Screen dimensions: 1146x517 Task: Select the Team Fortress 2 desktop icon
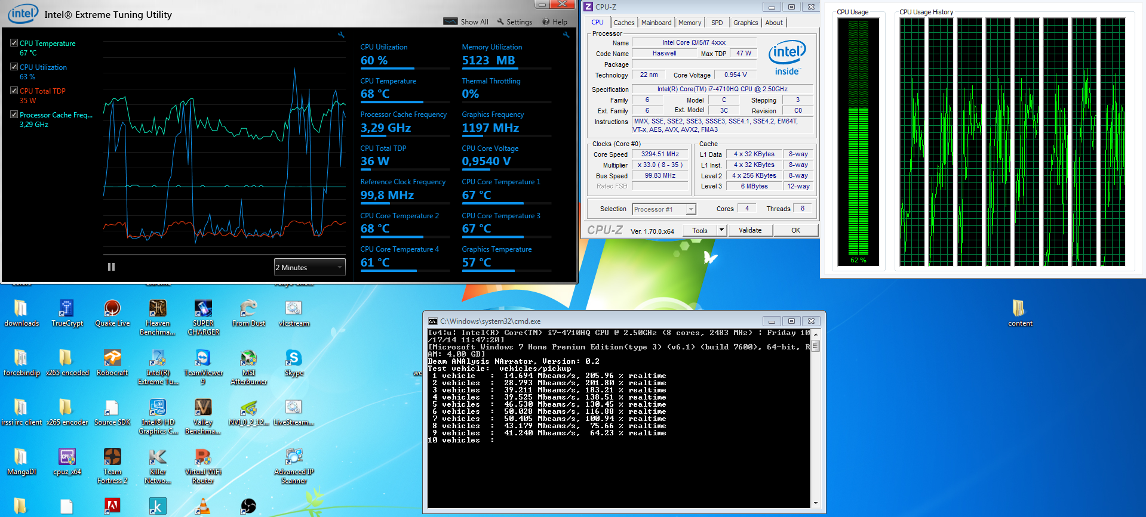pyautogui.click(x=112, y=466)
